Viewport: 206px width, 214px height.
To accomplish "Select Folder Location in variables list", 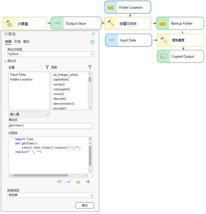I will coord(22,79).
